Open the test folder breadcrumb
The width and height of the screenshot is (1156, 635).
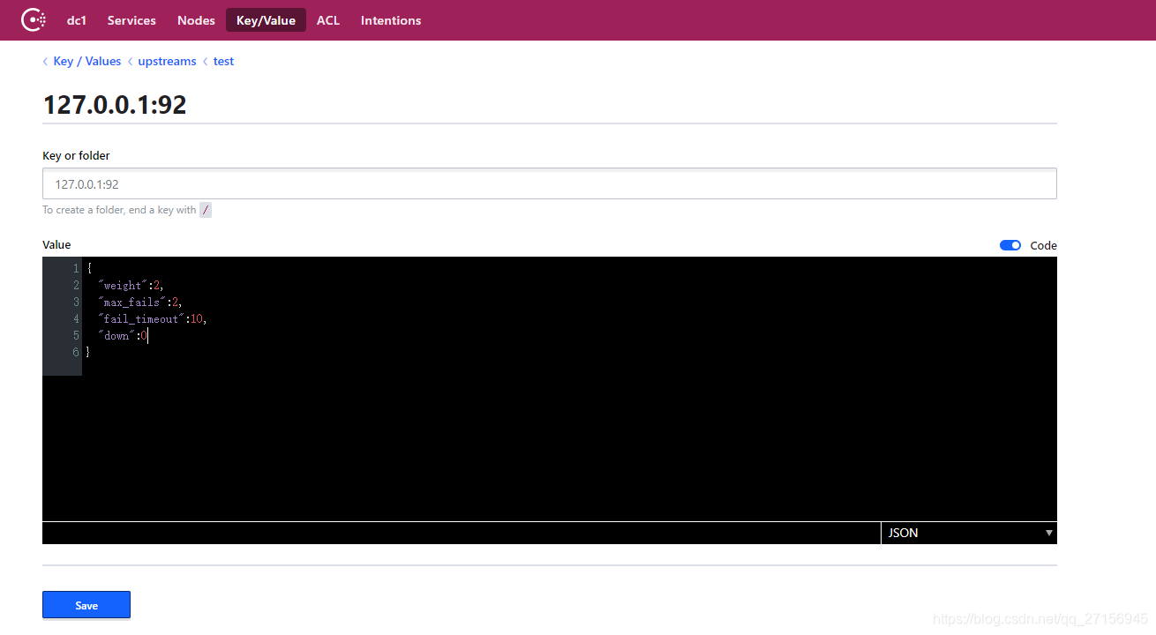[223, 61]
